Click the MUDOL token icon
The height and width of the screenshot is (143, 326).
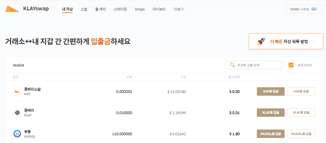tap(17, 134)
